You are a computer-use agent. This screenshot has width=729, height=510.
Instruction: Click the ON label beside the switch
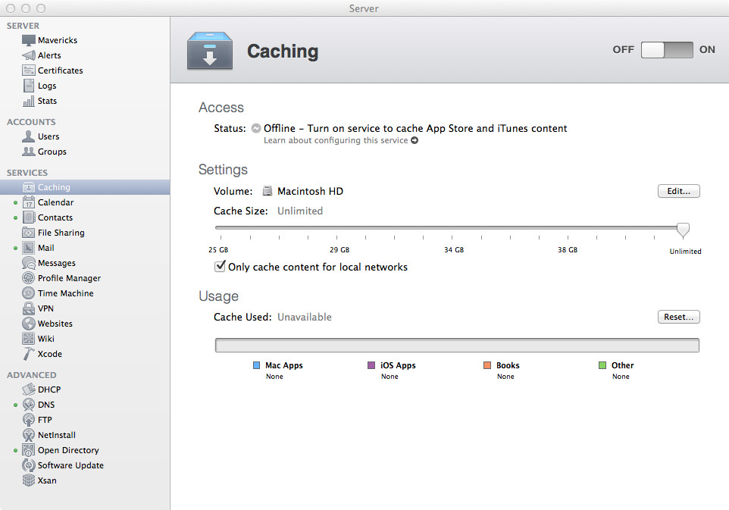707,50
